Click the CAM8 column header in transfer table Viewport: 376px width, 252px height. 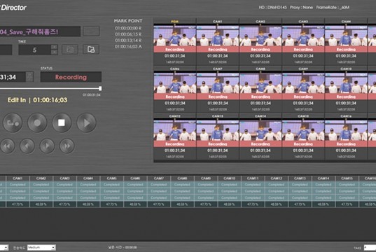point(182,178)
